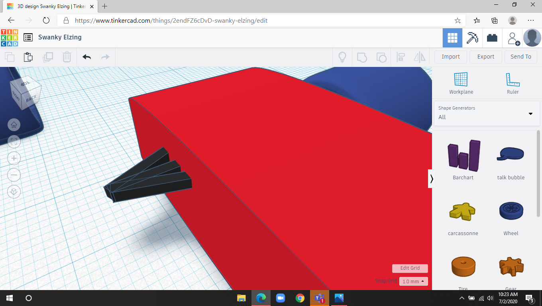Click the Mirror tool icon
542x306 pixels.
coord(420,57)
